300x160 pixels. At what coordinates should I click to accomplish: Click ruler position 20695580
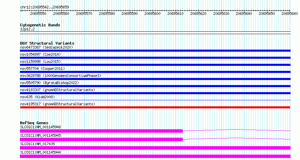tap(107, 14)
